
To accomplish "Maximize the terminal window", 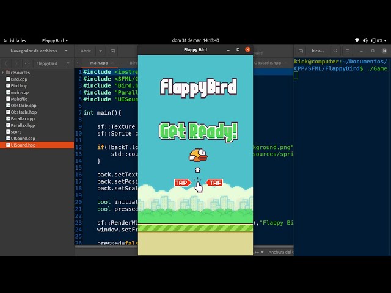I will [373, 51].
